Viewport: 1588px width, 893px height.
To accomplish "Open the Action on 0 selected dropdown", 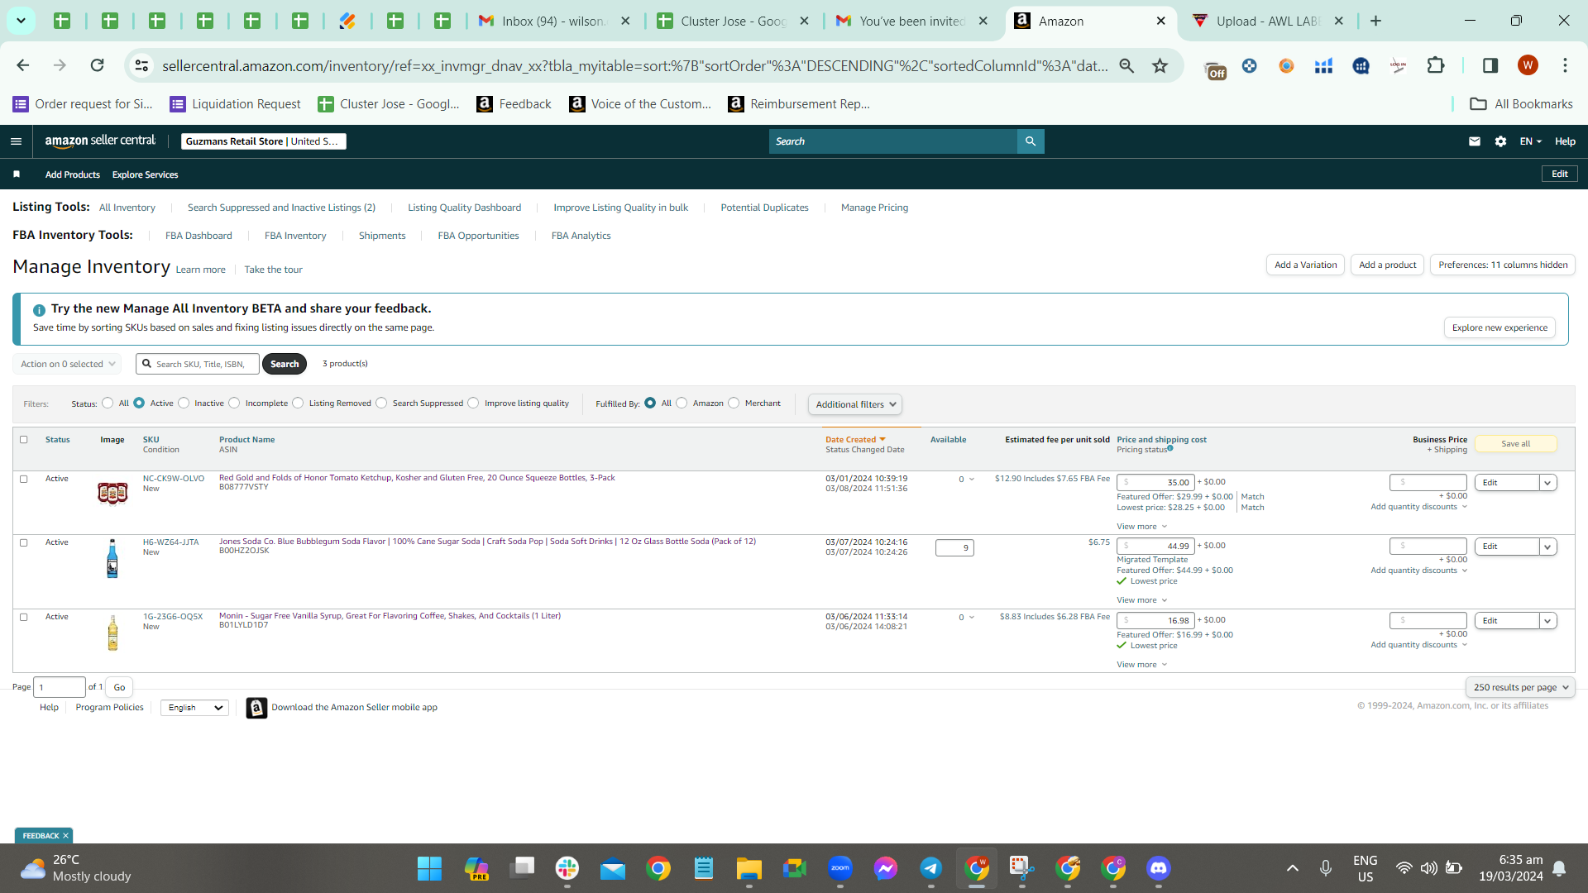I will (x=67, y=364).
